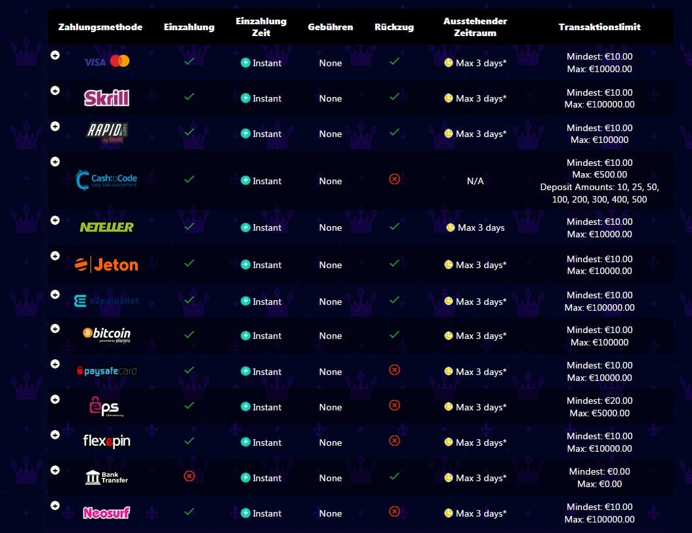
Task: Click the flexepin logo
Action: [106, 441]
